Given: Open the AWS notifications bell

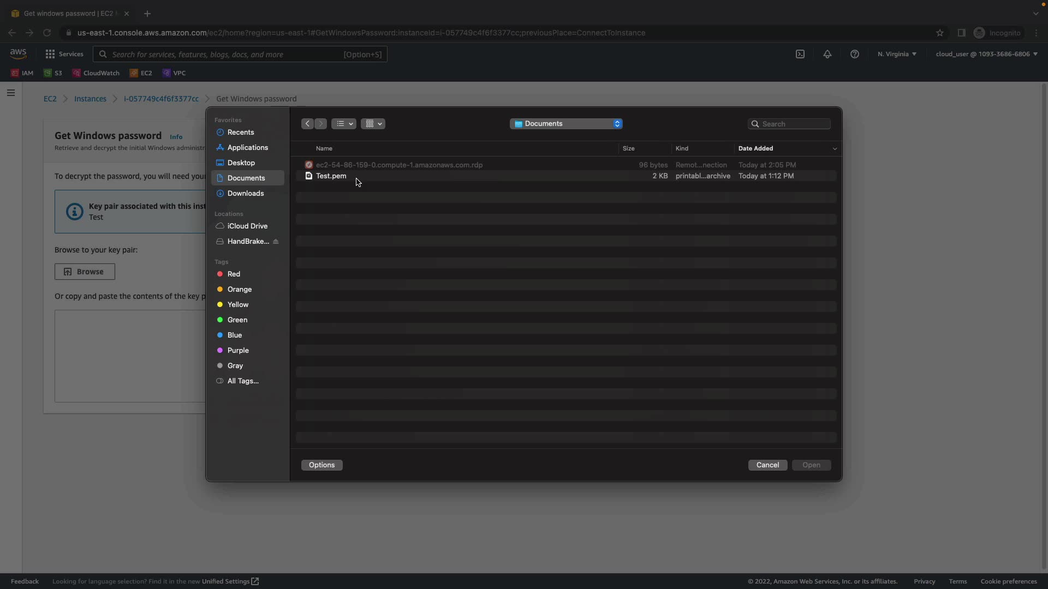Looking at the screenshot, I should tap(827, 54).
